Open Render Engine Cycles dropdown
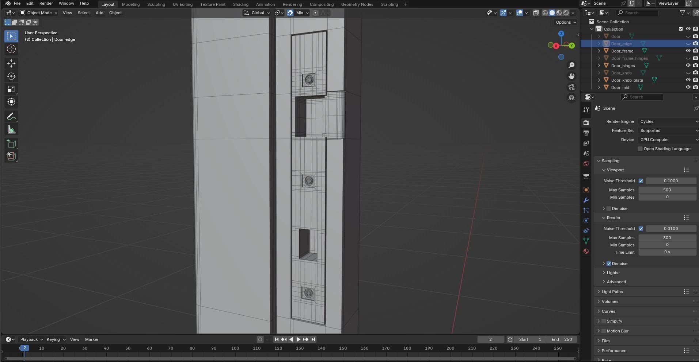Viewport: 699px width, 362px height. pos(668,121)
